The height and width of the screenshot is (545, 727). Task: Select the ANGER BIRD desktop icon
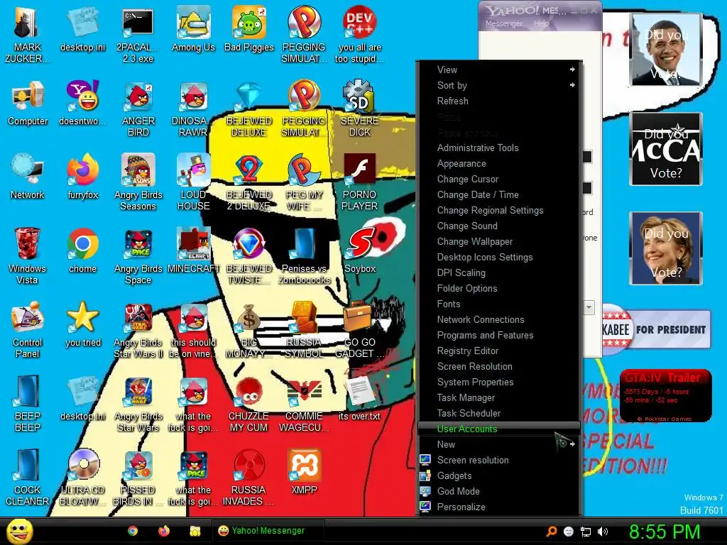coord(138,109)
